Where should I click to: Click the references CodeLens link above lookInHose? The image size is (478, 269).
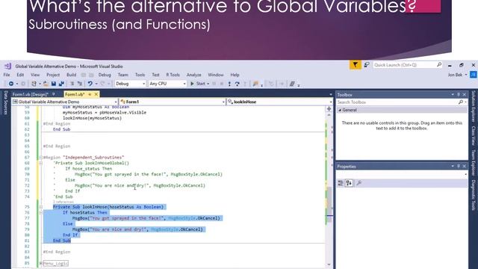pos(63,202)
